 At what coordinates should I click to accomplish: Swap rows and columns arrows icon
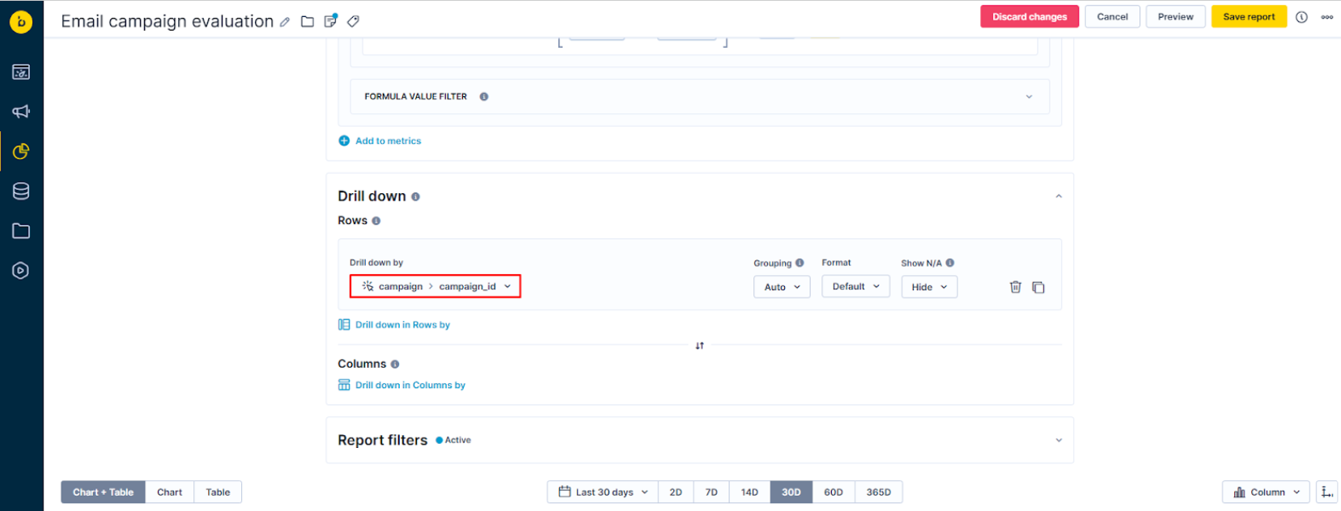(x=699, y=345)
